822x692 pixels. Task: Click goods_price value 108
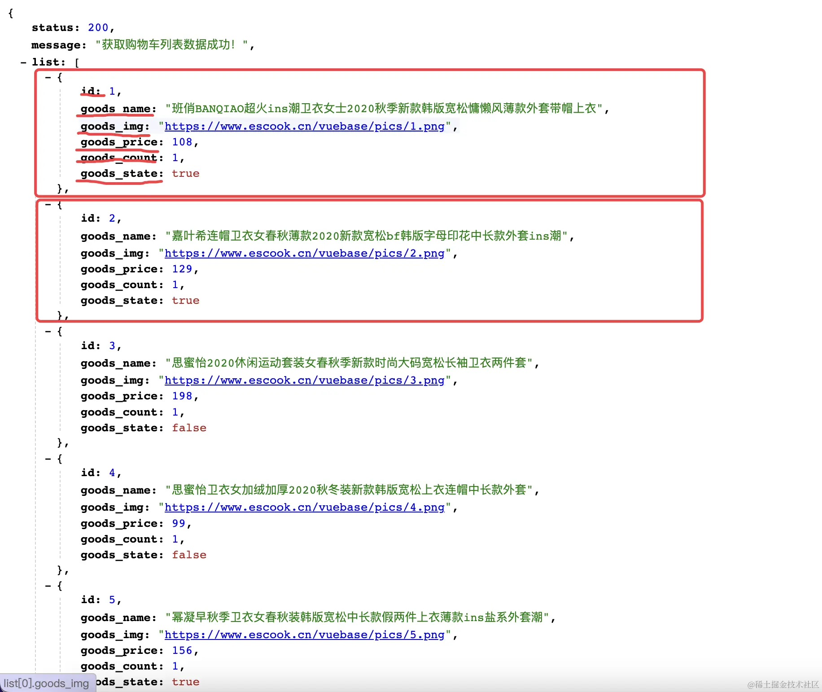tap(182, 142)
